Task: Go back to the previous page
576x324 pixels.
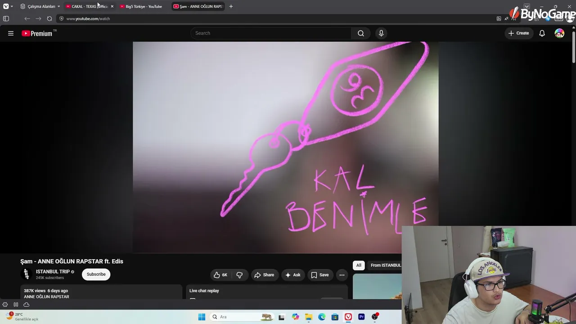Action: click(x=27, y=18)
